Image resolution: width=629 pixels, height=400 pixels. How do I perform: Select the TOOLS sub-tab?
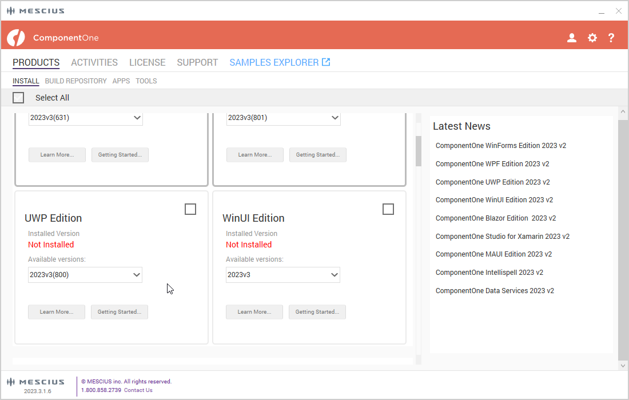(146, 81)
